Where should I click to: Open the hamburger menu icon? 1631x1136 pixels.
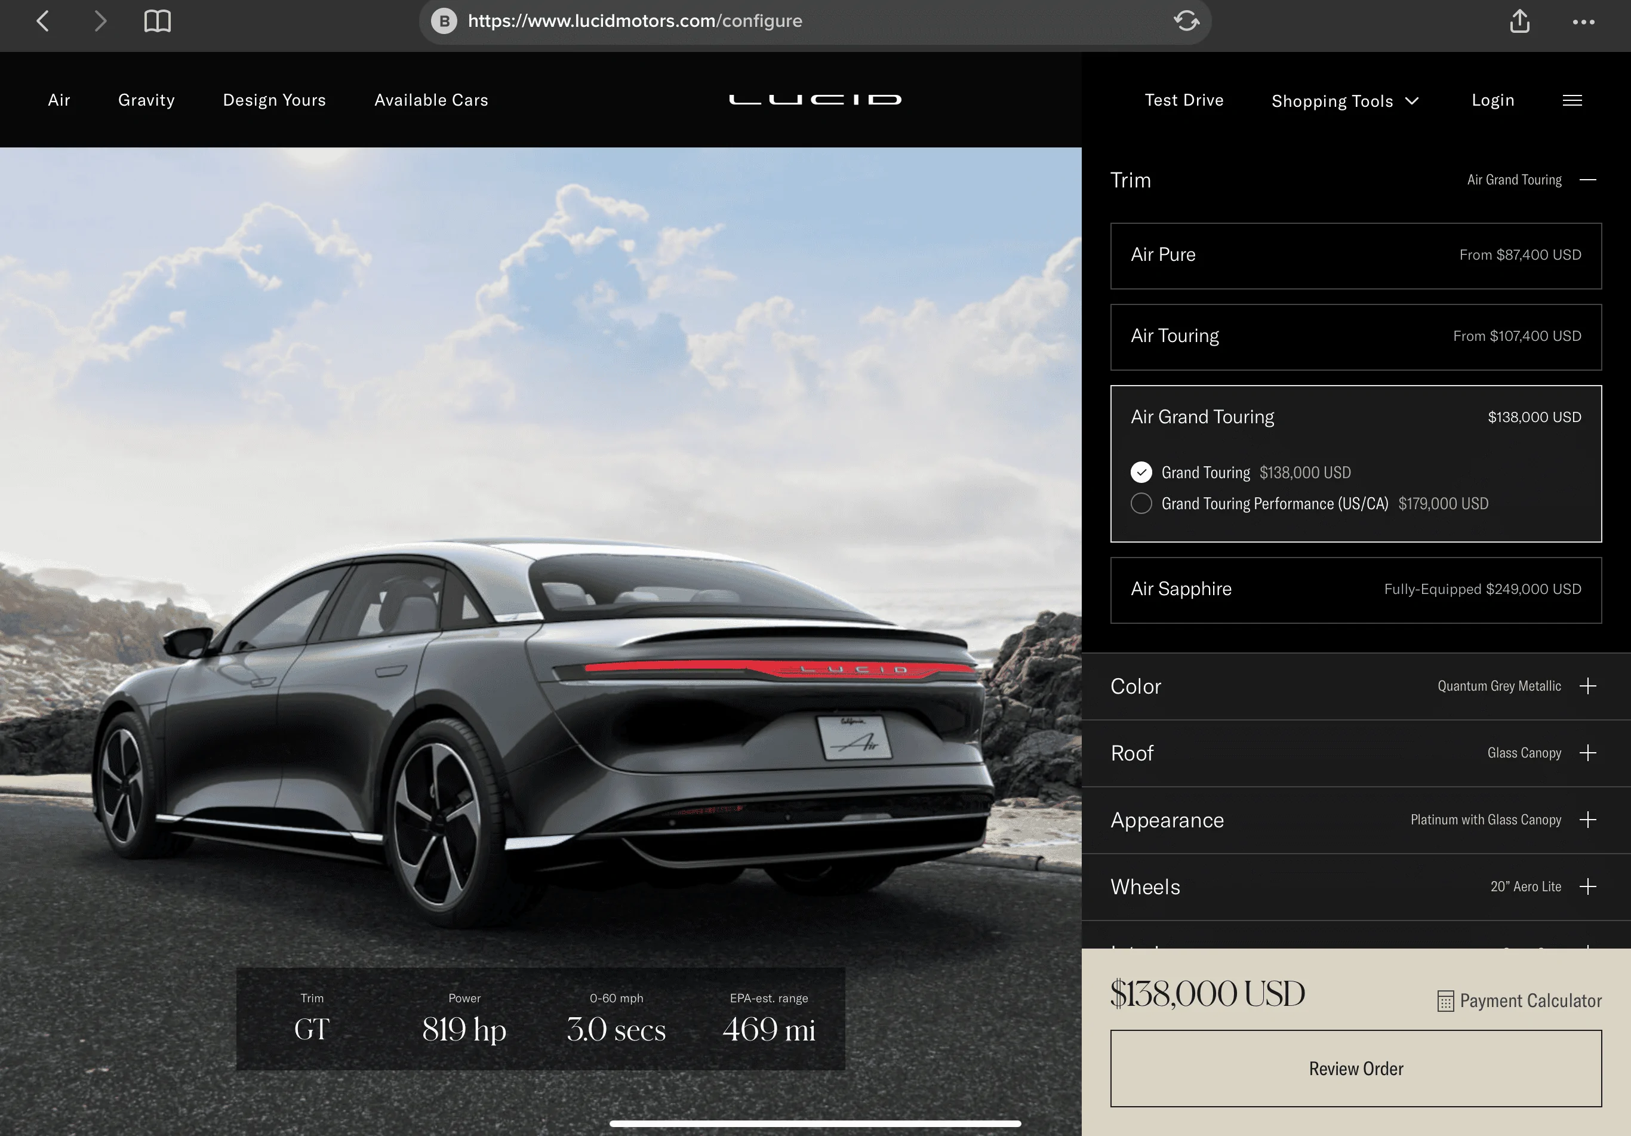pyautogui.click(x=1572, y=100)
